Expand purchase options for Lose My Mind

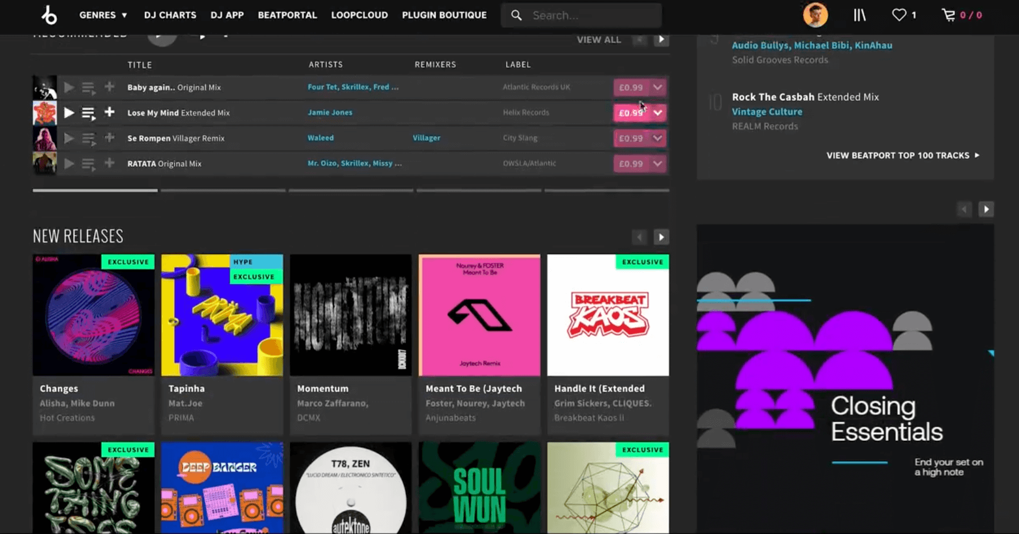pyautogui.click(x=658, y=112)
